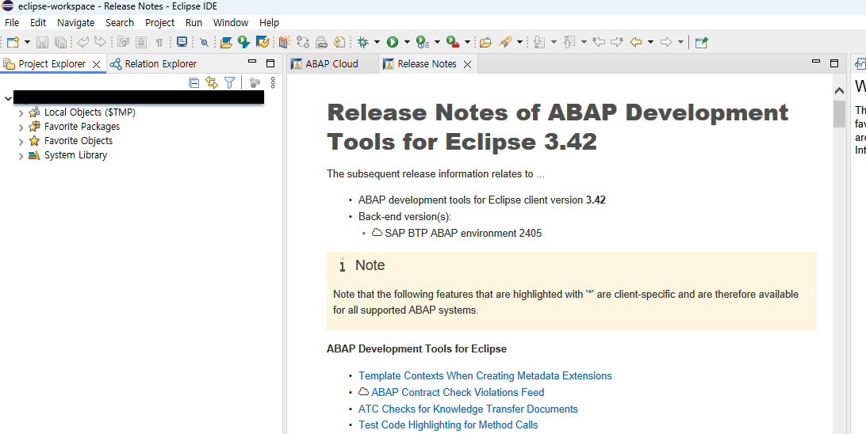
Task: Click the New wizard toolbar icon
Action: [x=13, y=42]
